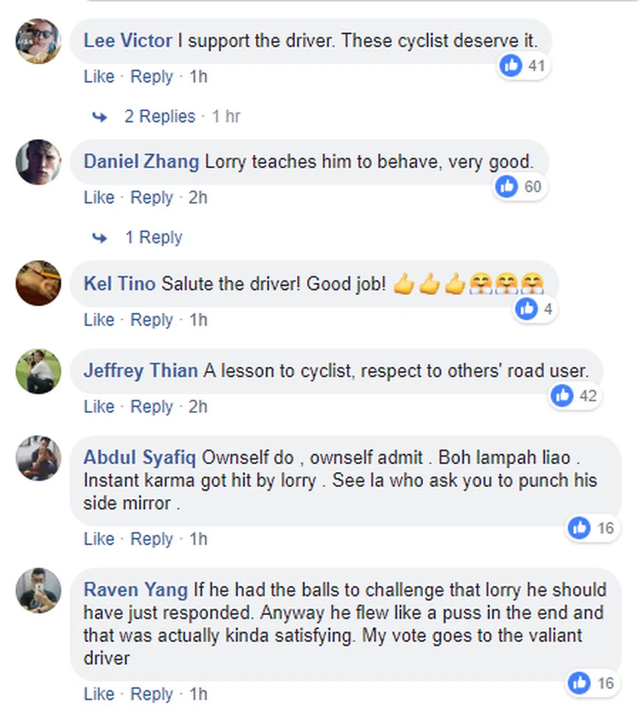Open Raven Yang's profile name link
639x720 pixels.
[x=136, y=590]
